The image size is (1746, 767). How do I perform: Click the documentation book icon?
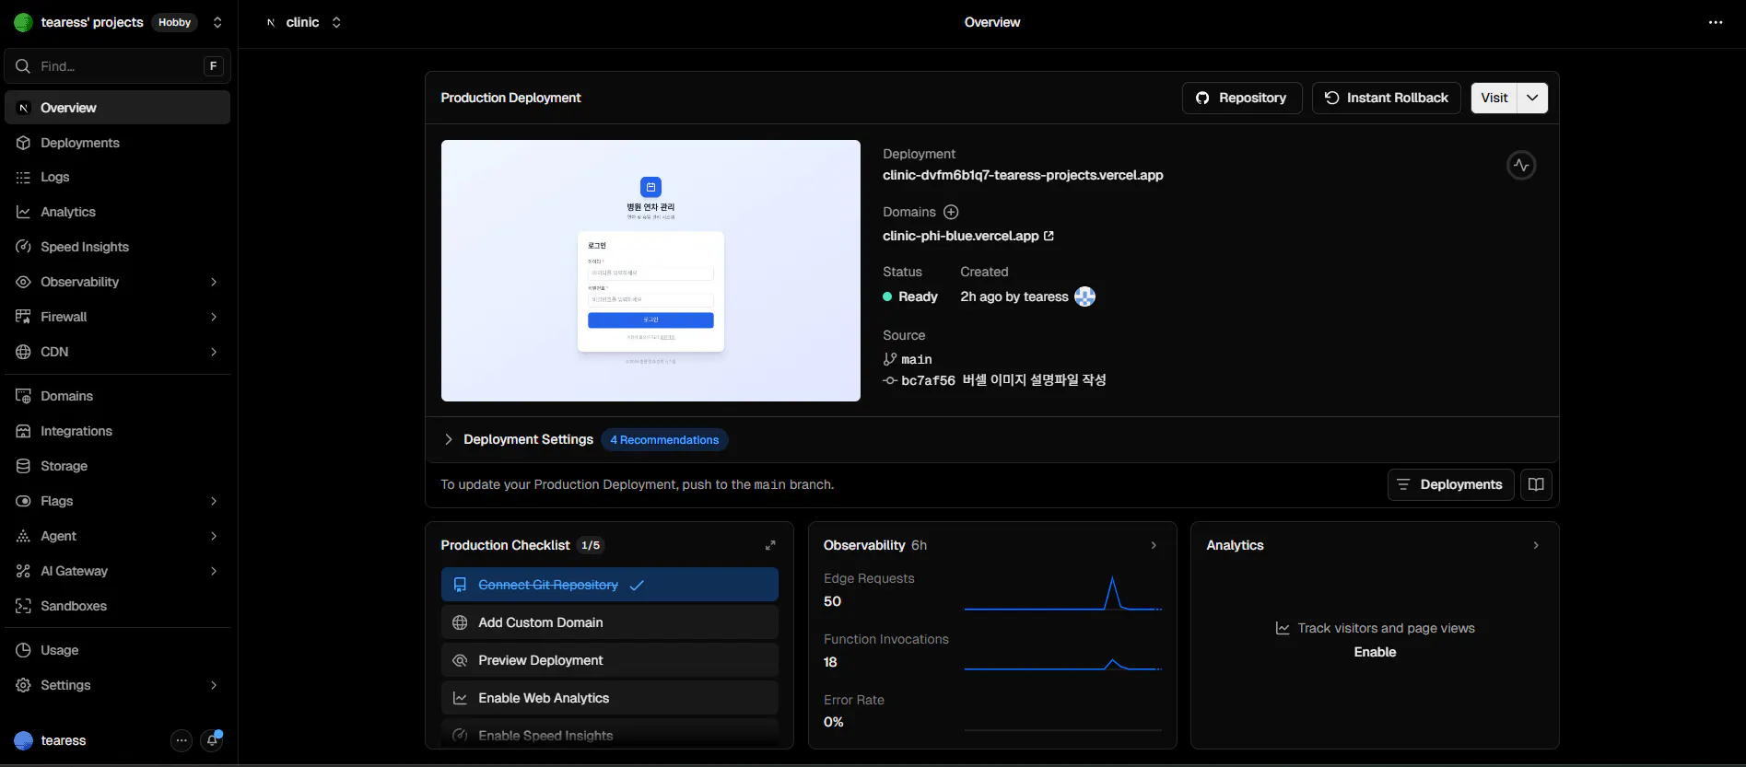(1536, 484)
